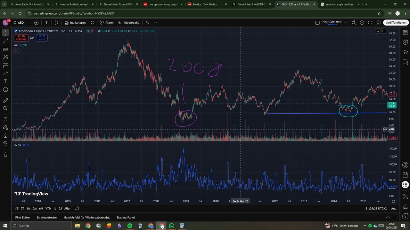The width and height of the screenshot is (410, 230).
Task: Open the Pine Editor tab
Action: tap(22, 218)
